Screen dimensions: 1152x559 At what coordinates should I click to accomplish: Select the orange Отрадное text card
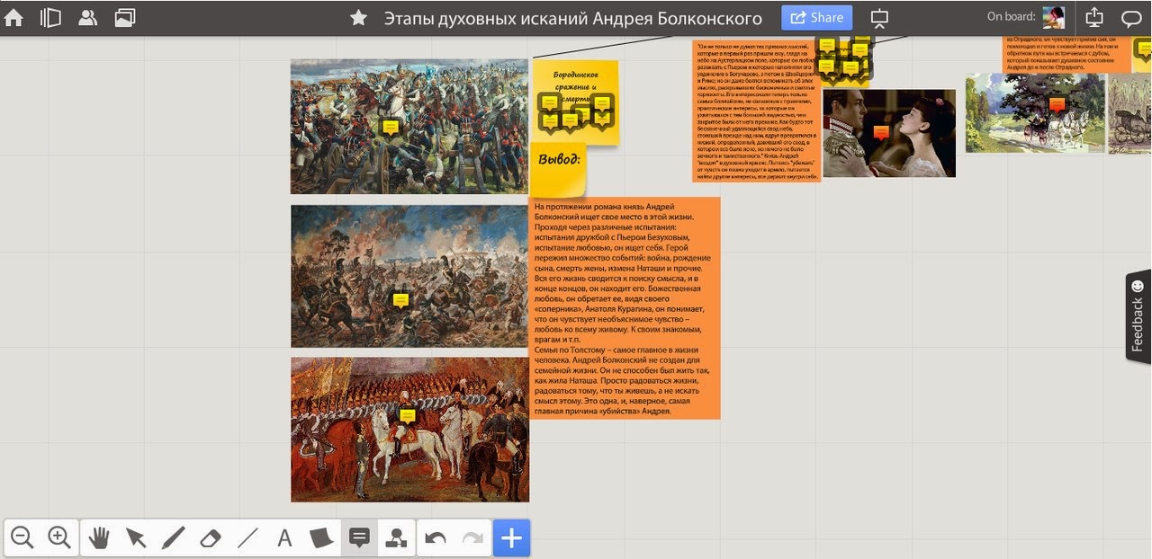(x=1066, y=54)
